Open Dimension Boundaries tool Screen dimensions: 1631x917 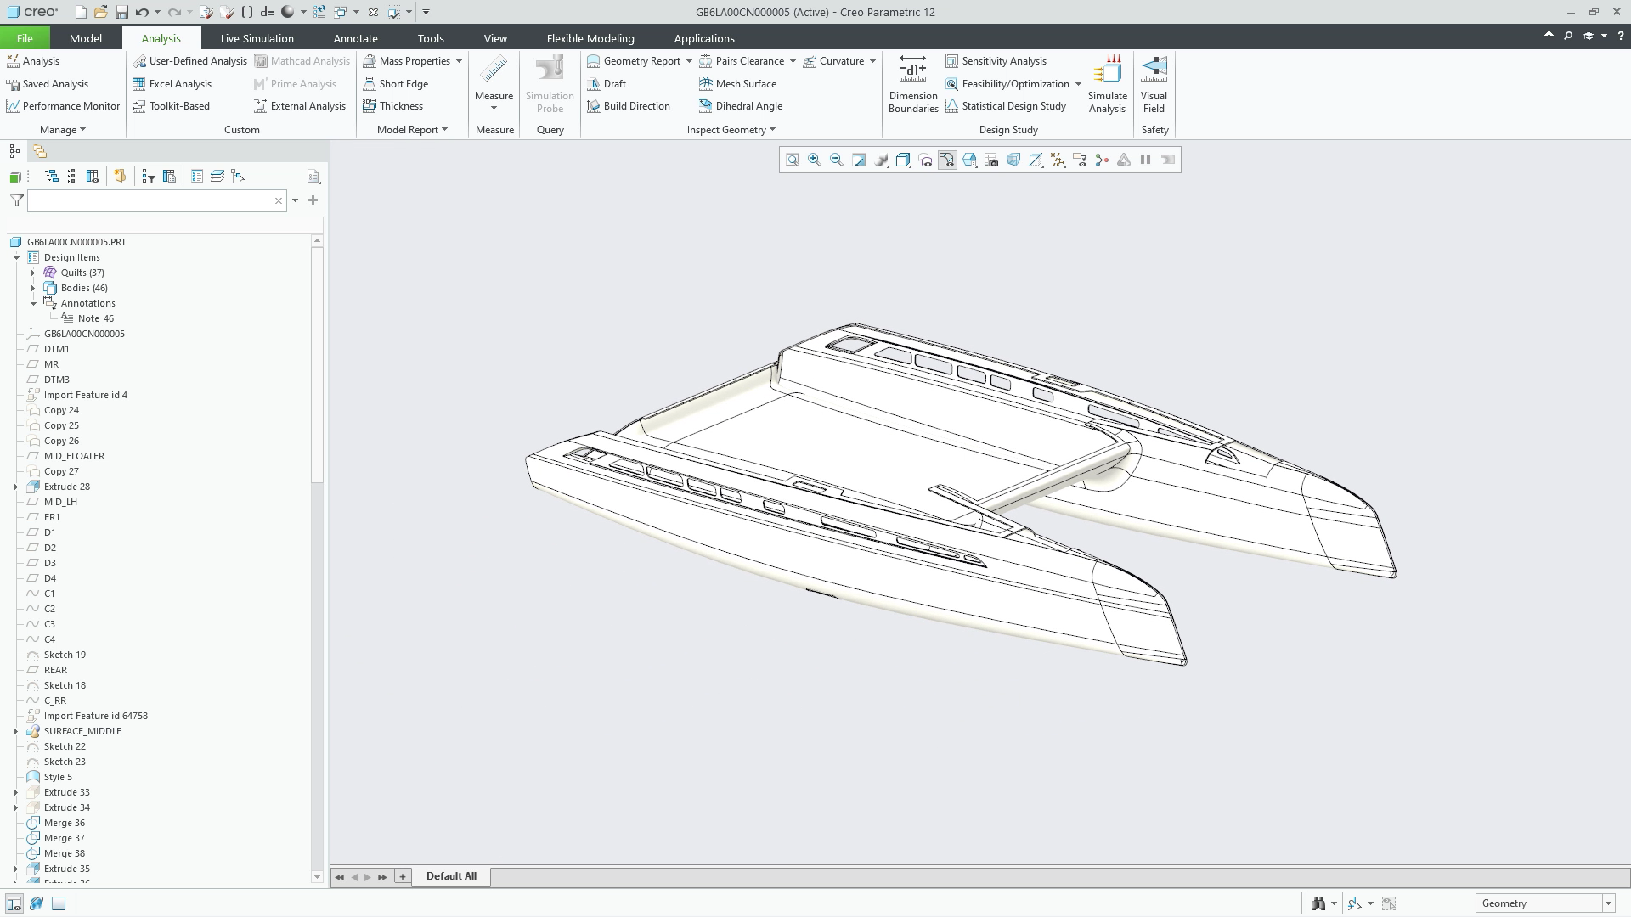(x=913, y=84)
